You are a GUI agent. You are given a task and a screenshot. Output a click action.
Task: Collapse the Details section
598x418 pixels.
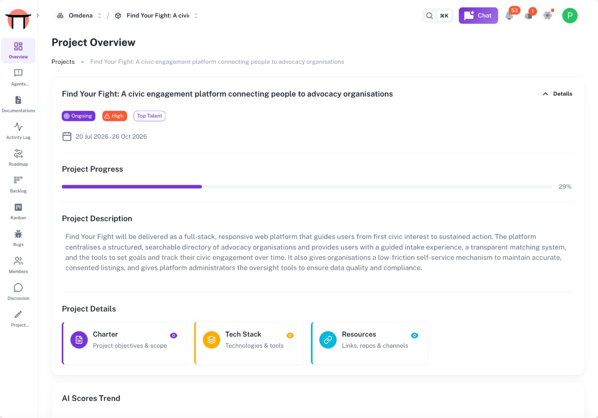pyautogui.click(x=557, y=94)
